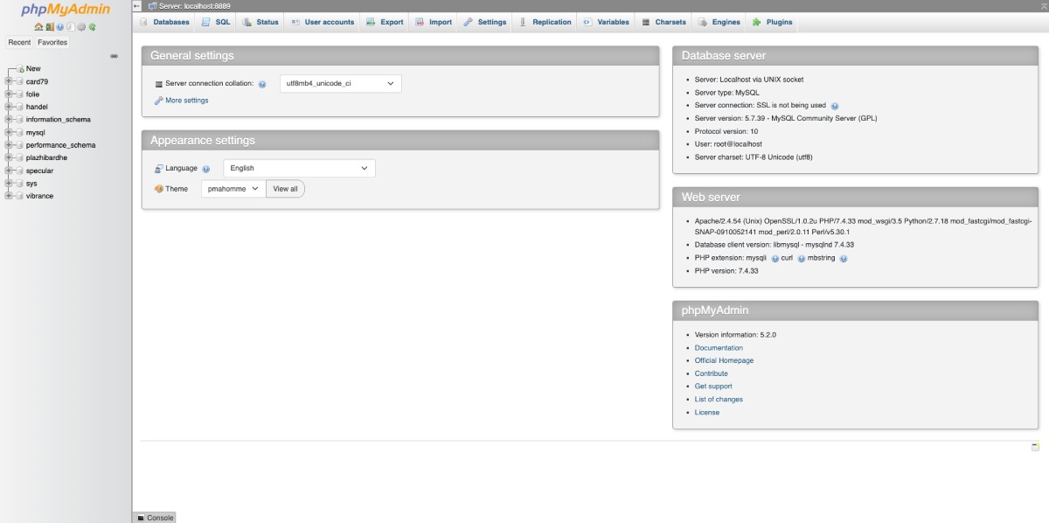The height and width of the screenshot is (523, 1049).
Task: Click the page-related links icon at bottom right
Action: [1036, 447]
